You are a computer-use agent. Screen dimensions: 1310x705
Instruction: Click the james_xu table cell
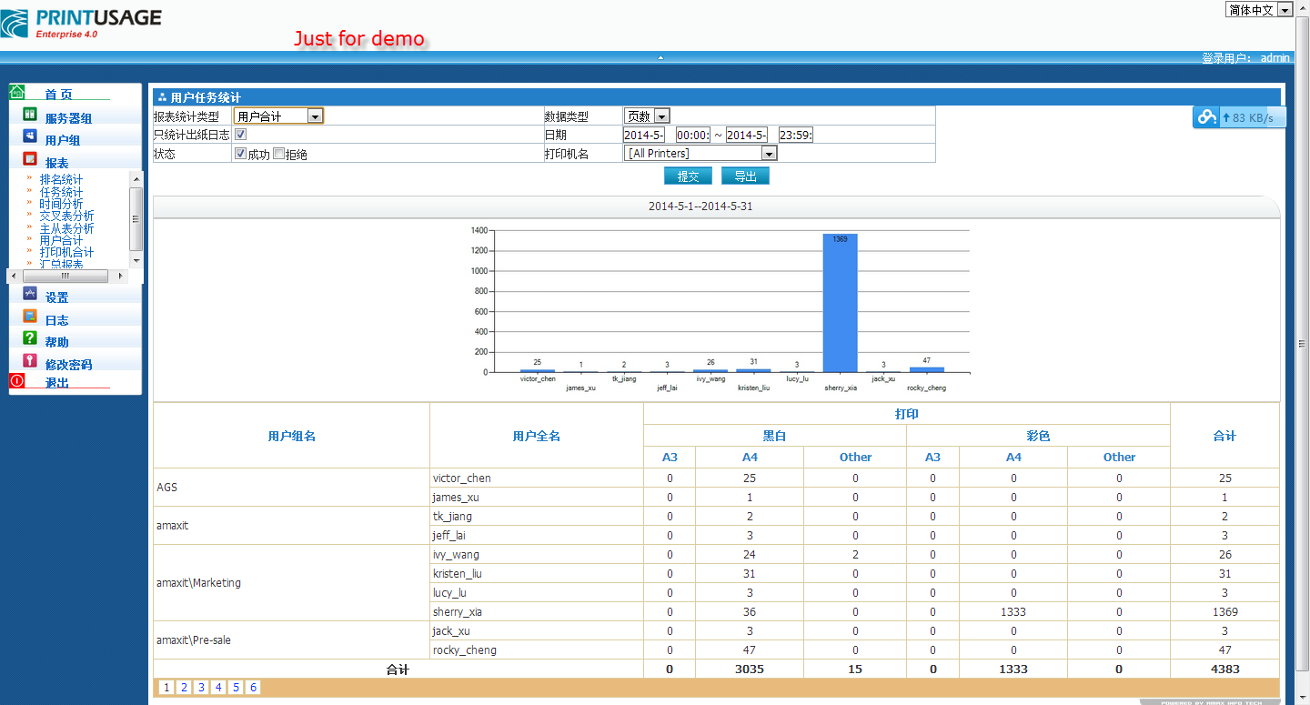click(x=537, y=497)
